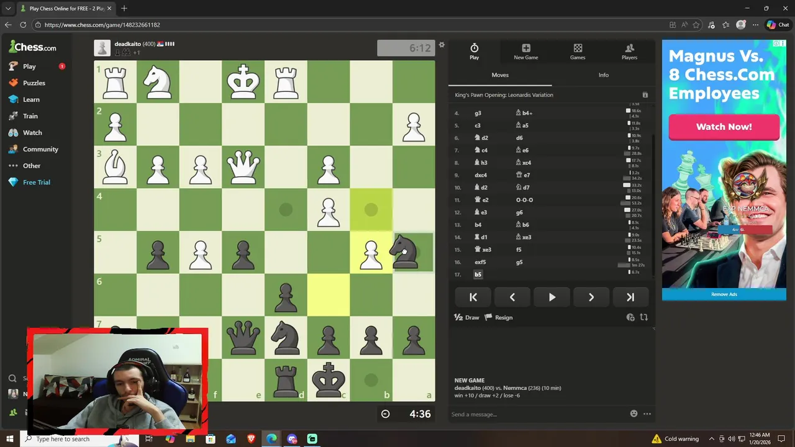
Task: Open the Copilot Chat button
Action: tap(778, 25)
